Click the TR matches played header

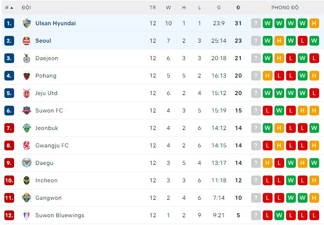click(x=153, y=8)
